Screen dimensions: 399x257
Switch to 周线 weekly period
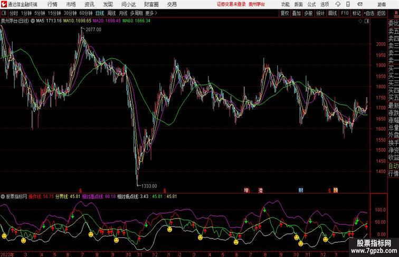[x=111, y=13]
